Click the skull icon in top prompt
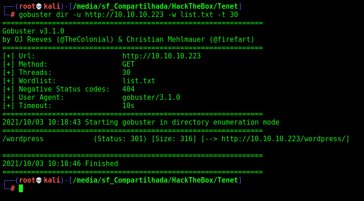This screenshot has height=201, width=364. pos(39,6)
